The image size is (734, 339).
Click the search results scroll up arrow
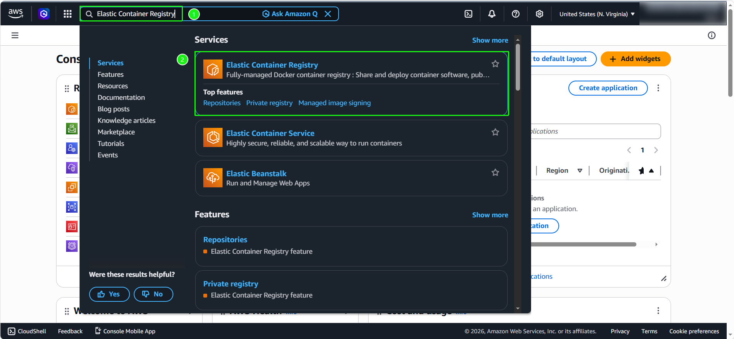[x=518, y=40]
